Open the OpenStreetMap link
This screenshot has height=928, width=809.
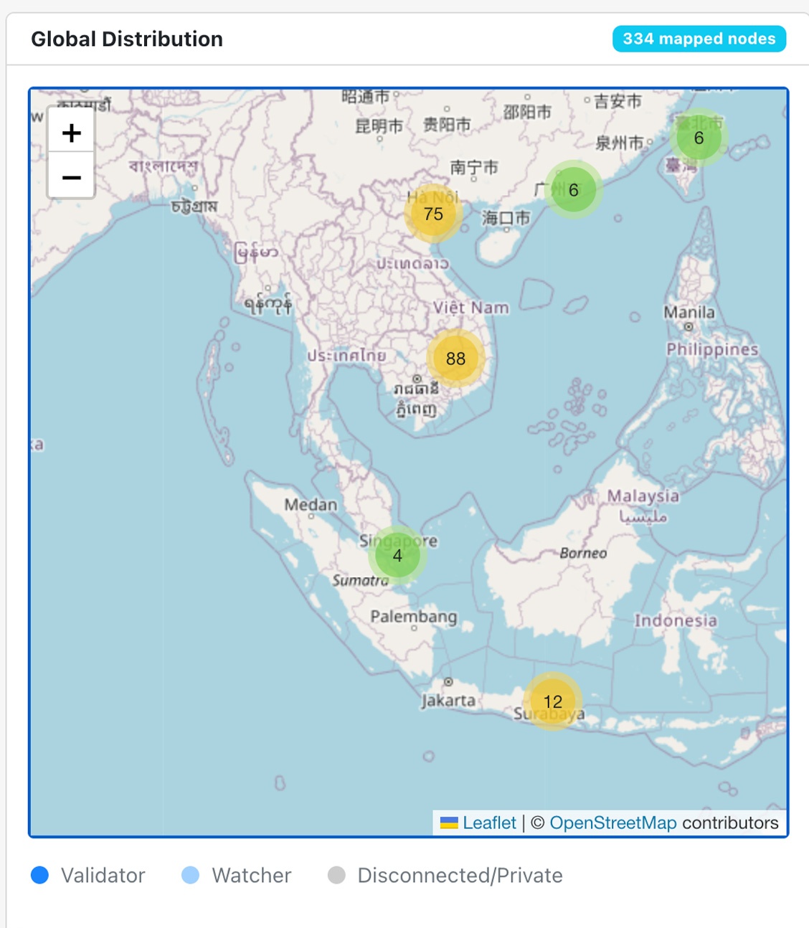coord(612,823)
